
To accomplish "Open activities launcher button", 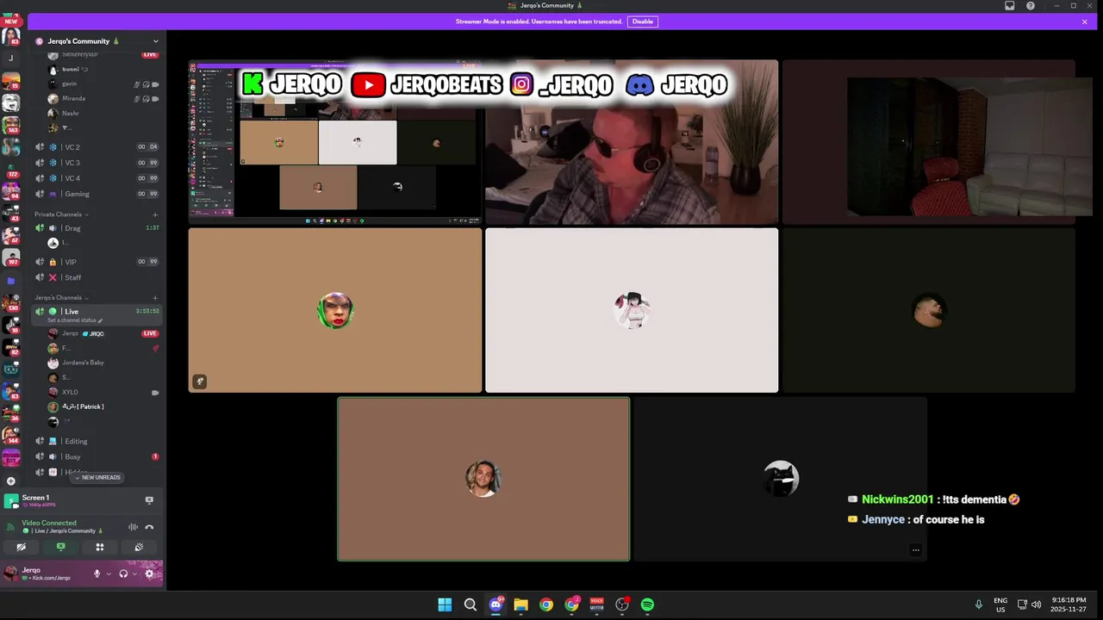I will [x=100, y=547].
